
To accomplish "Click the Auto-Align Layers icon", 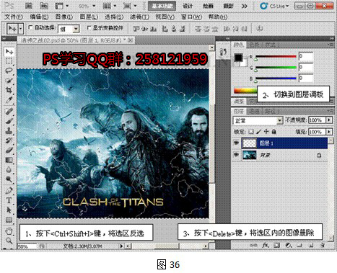I will [260, 29].
